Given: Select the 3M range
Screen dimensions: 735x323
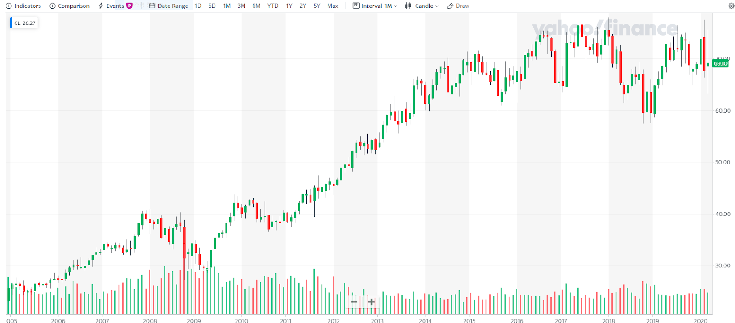Looking at the screenshot, I should click(x=242, y=6).
